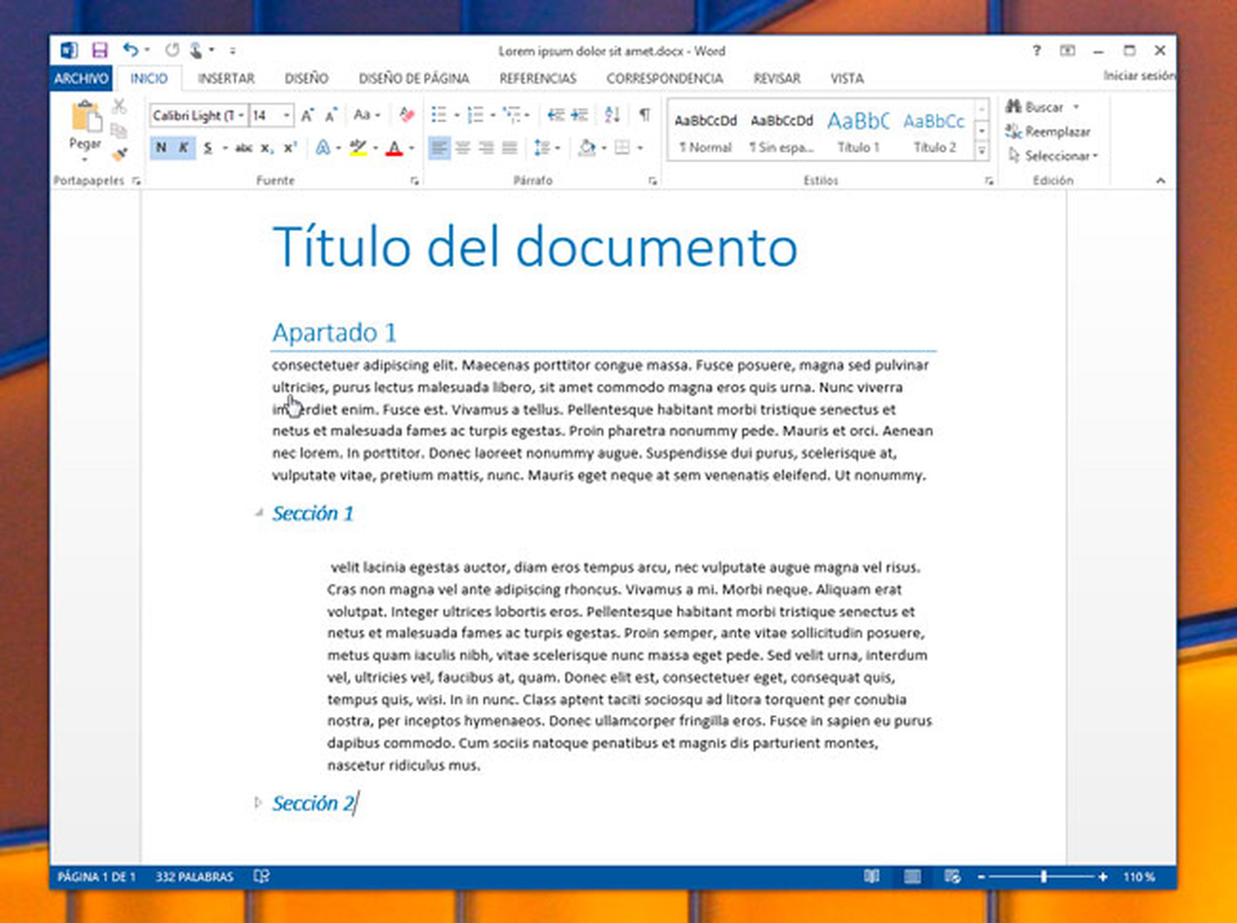This screenshot has width=1237, height=923.
Task: Expand styles gallery more arrow
Action: (x=982, y=151)
